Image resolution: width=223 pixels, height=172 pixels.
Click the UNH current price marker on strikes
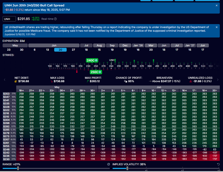pos(111,60)
